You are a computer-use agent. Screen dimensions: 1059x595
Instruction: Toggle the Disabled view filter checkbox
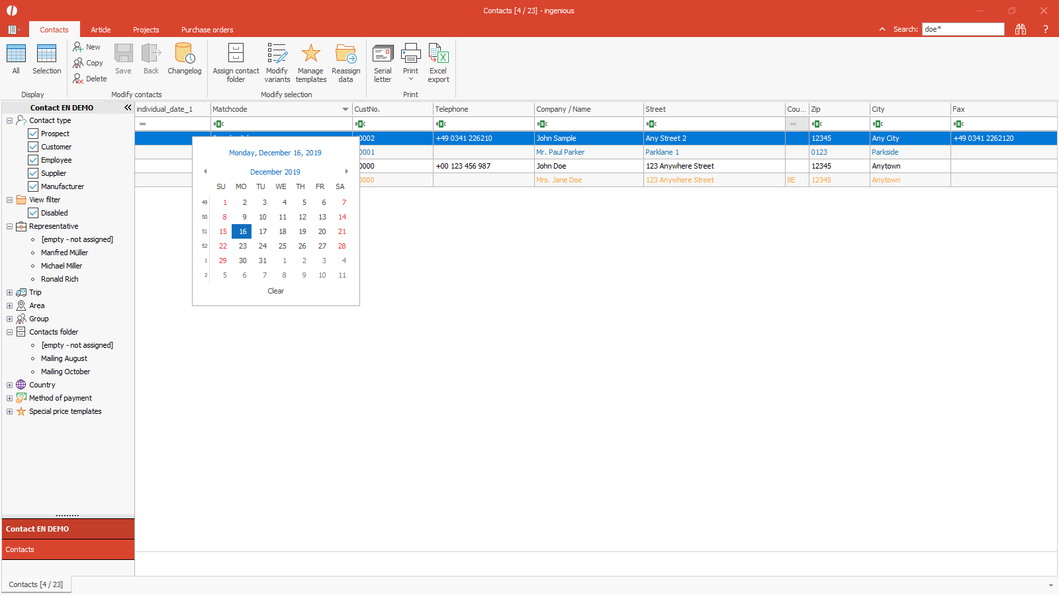point(33,213)
